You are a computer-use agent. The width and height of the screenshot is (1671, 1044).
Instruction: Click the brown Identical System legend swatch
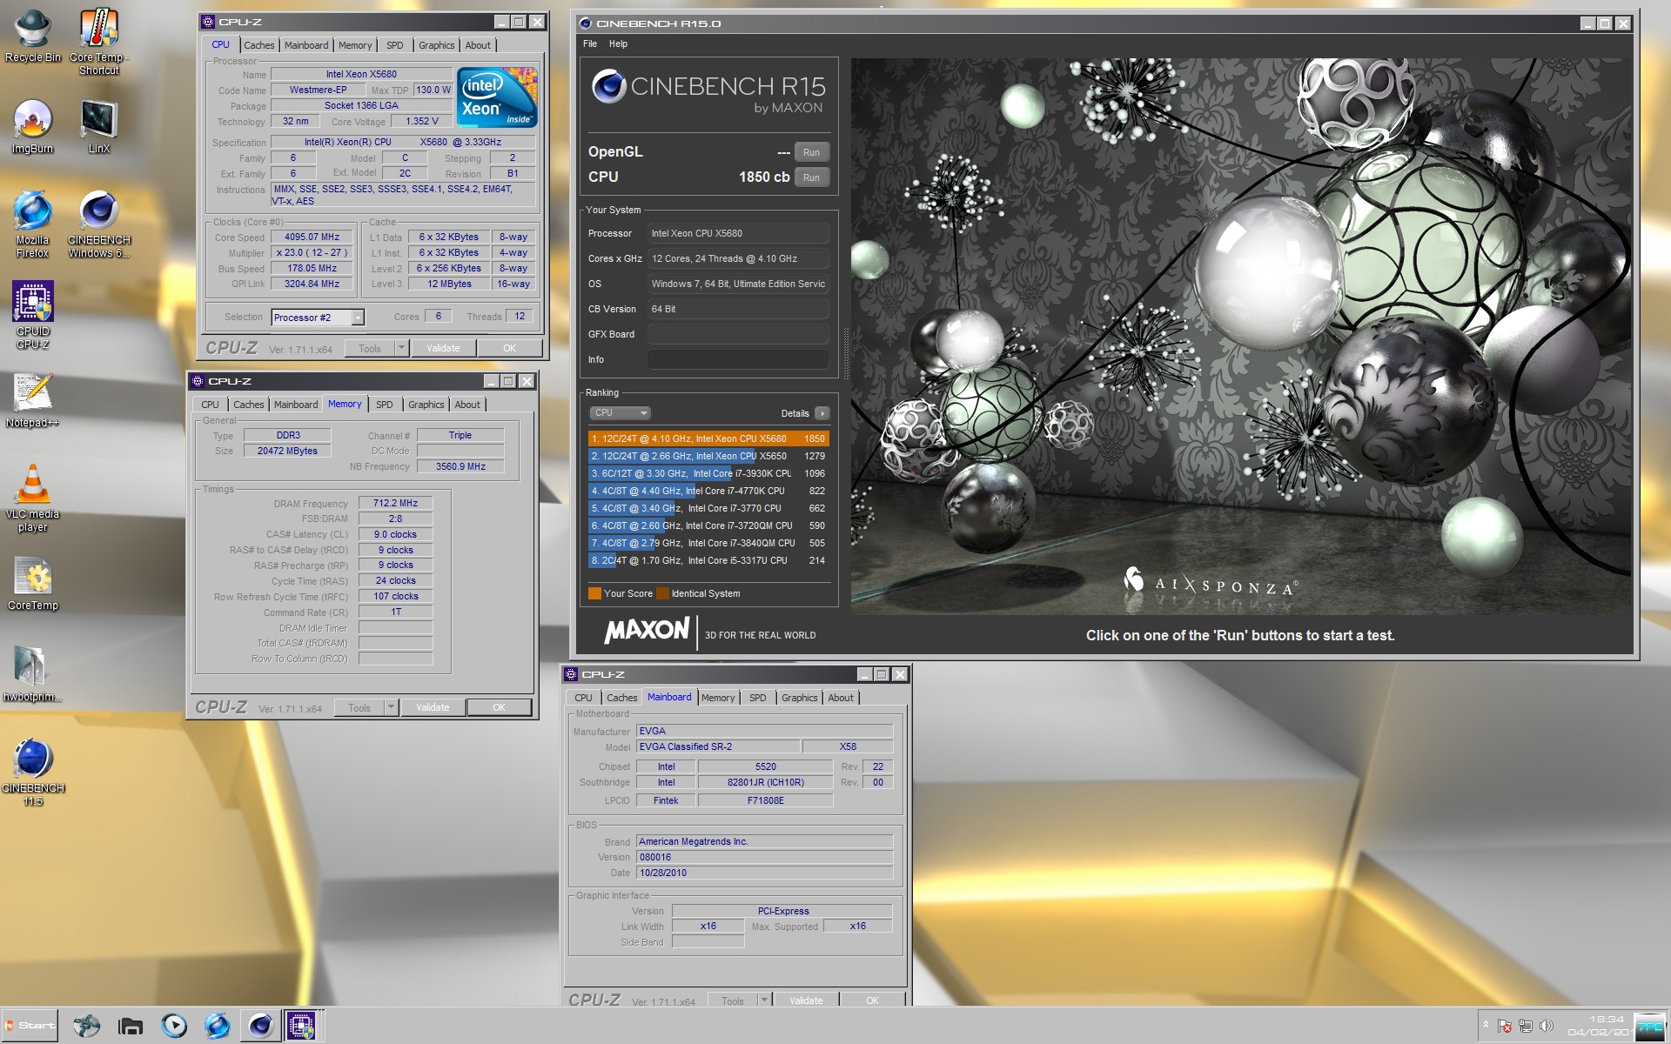[x=662, y=593]
